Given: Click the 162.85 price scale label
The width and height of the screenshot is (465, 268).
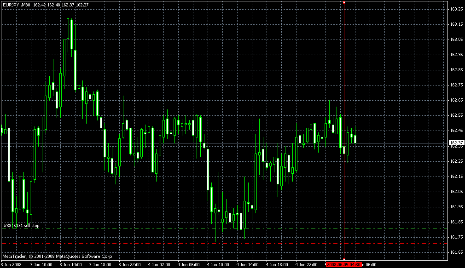Looking at the screenshot, I should (x=456, y=70).
